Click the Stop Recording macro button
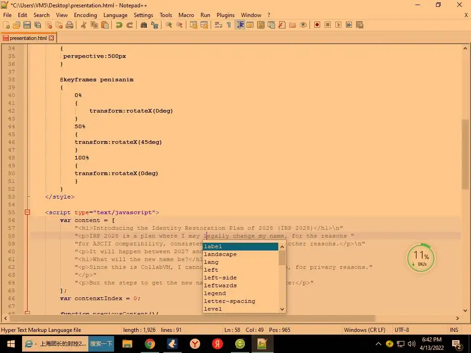The height and width of the screenshot is (353, 471). click(x=327, y=25)
